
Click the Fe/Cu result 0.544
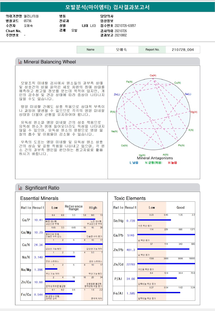pos(39,295)
